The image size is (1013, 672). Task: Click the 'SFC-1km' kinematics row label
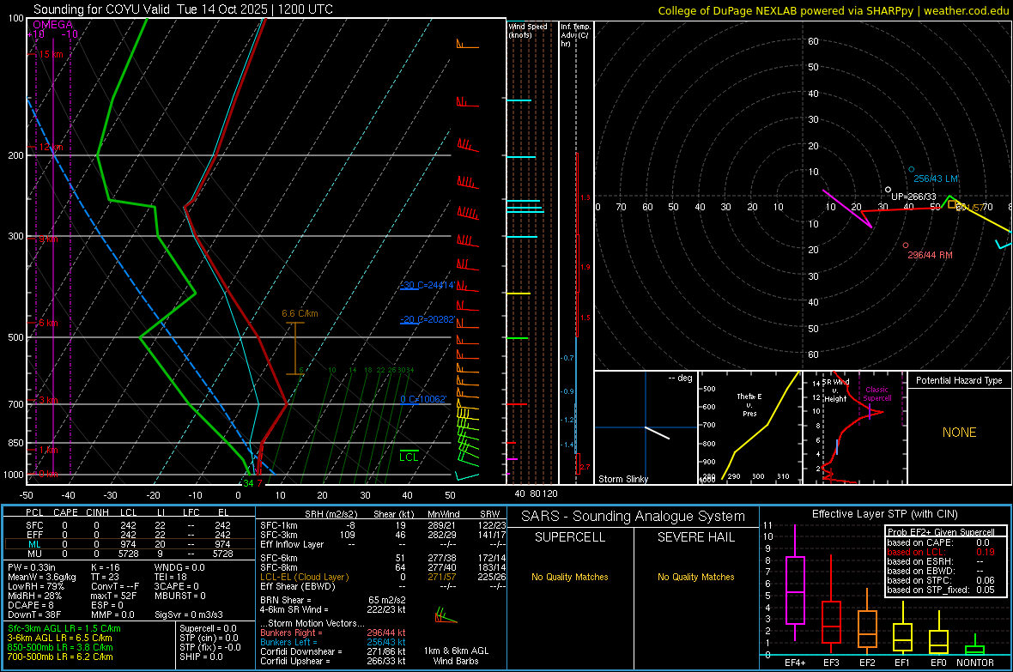coord(279,525)
